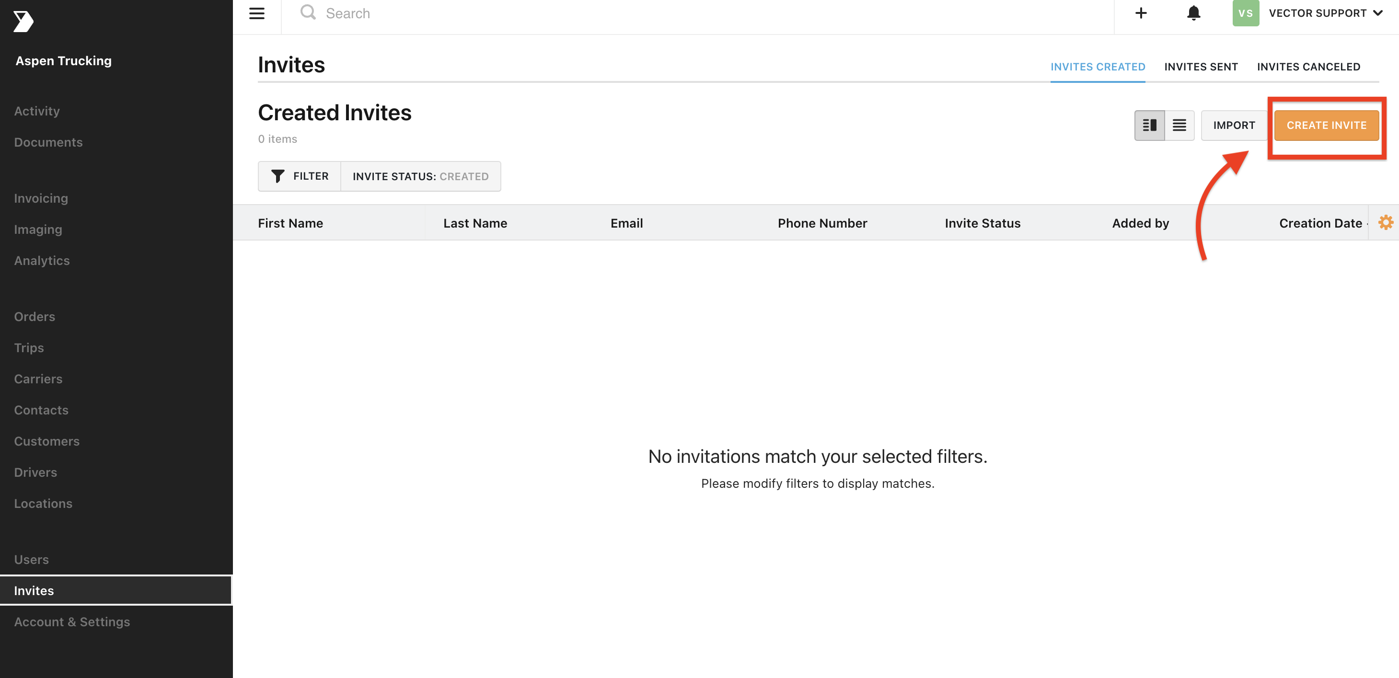This screenshot has width=1399, height=678.
Task: Navigate to Contacts
Action: [x=41, y=410]
